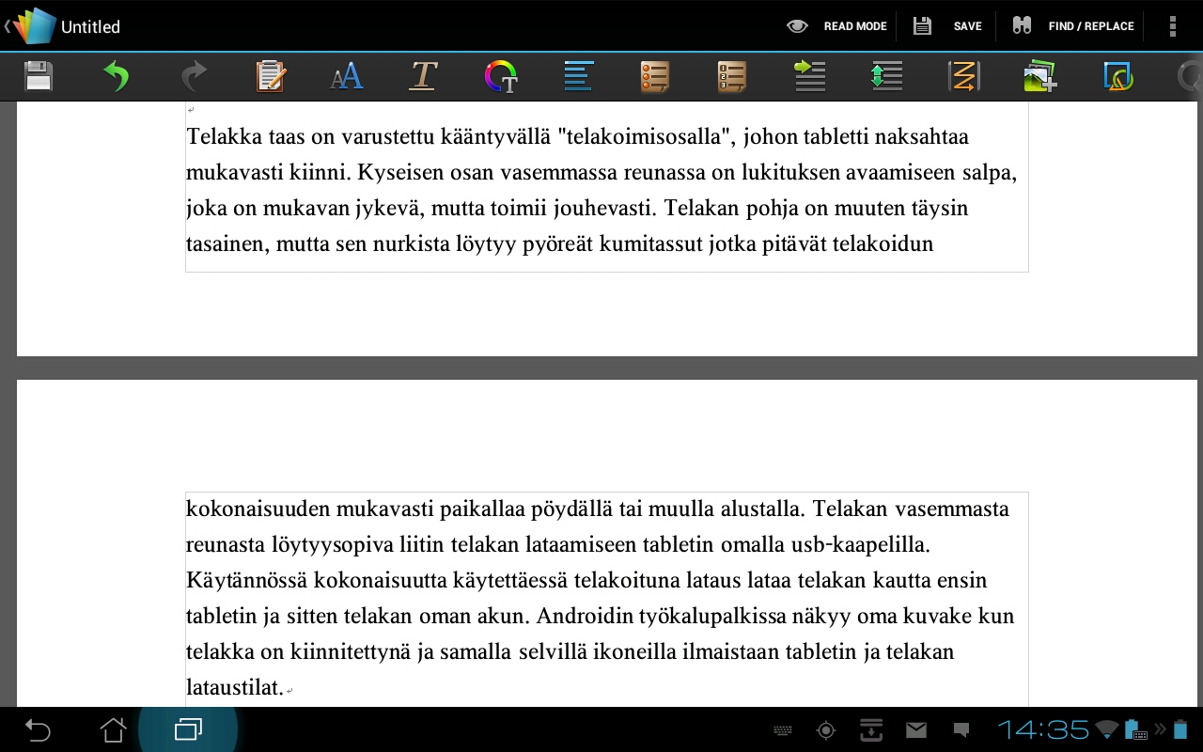The image size is (1203, 752).
Task: Click the grey Redo arrow
Action: click(194, 76)
